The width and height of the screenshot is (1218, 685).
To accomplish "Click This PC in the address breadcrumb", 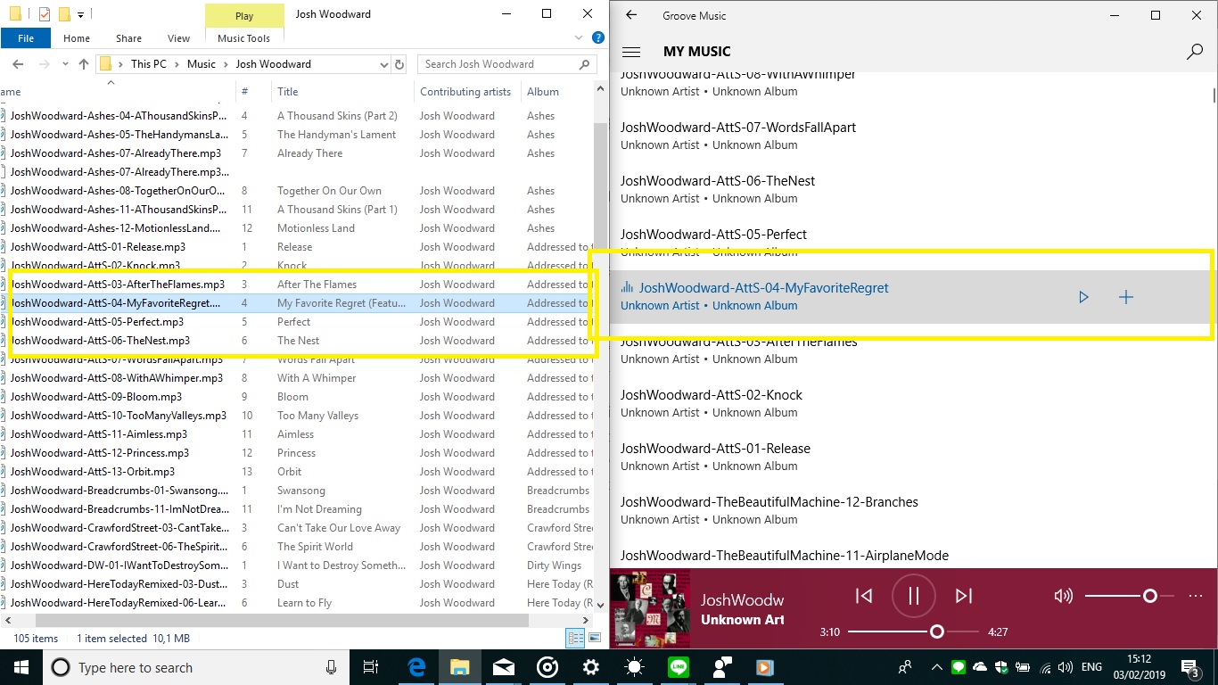I will pos(148,64).
